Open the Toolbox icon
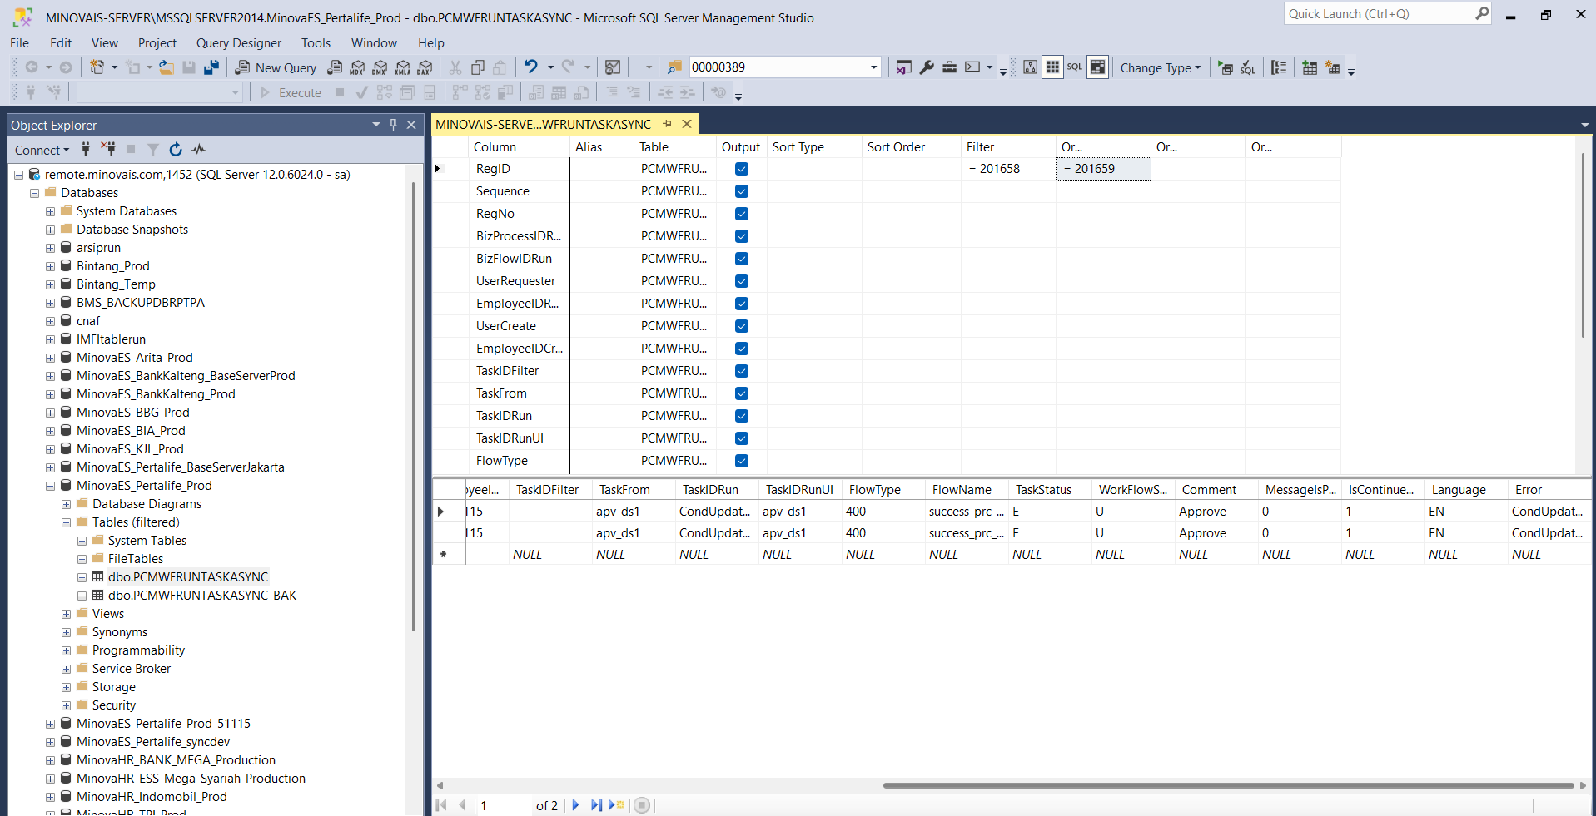 (x=949, y=67)
